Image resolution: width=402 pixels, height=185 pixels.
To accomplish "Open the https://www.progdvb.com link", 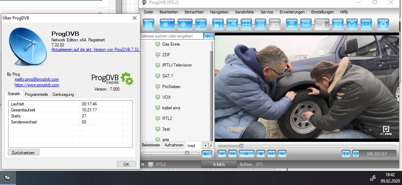I will click(x=37, y=85).
